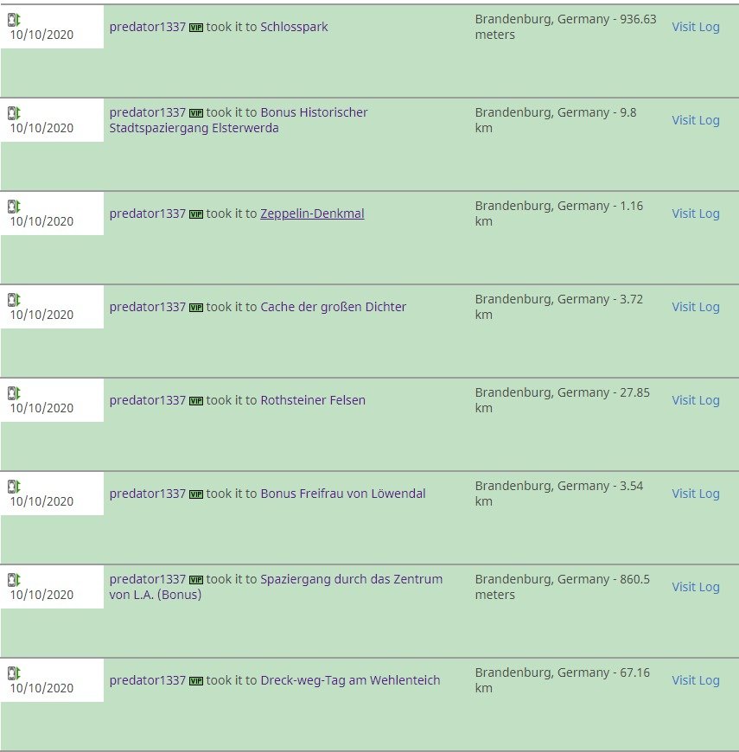Click Visit Log for the Schlosspark entry

coord(696,27)
